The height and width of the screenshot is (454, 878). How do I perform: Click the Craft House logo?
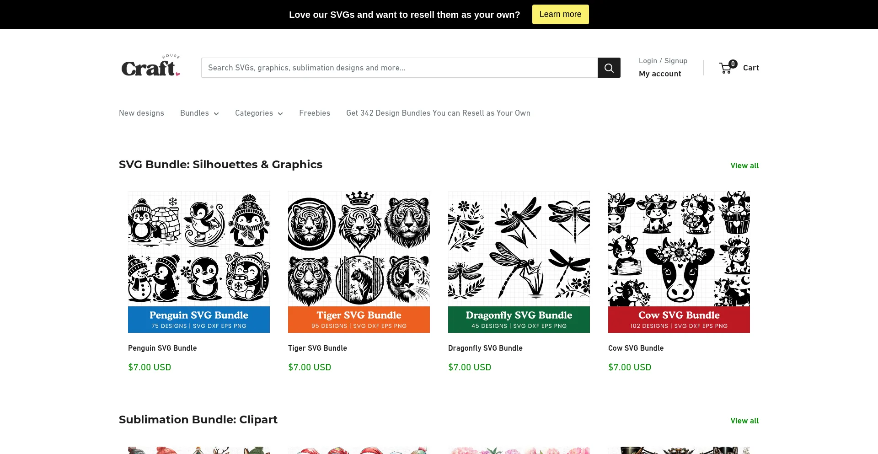150,66
